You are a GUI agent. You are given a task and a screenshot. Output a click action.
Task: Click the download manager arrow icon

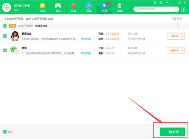(183, 9)
